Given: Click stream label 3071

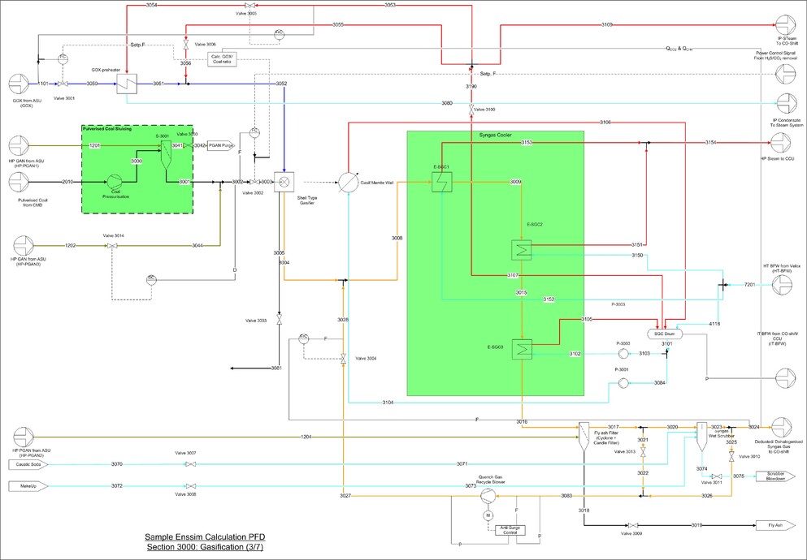Looking at the screenshot, I should pos(462,464).
